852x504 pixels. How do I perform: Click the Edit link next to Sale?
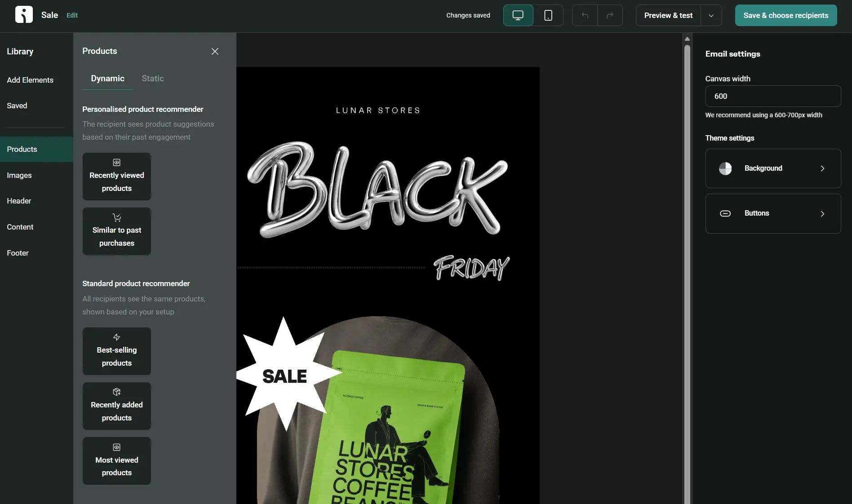coord(72,15)
